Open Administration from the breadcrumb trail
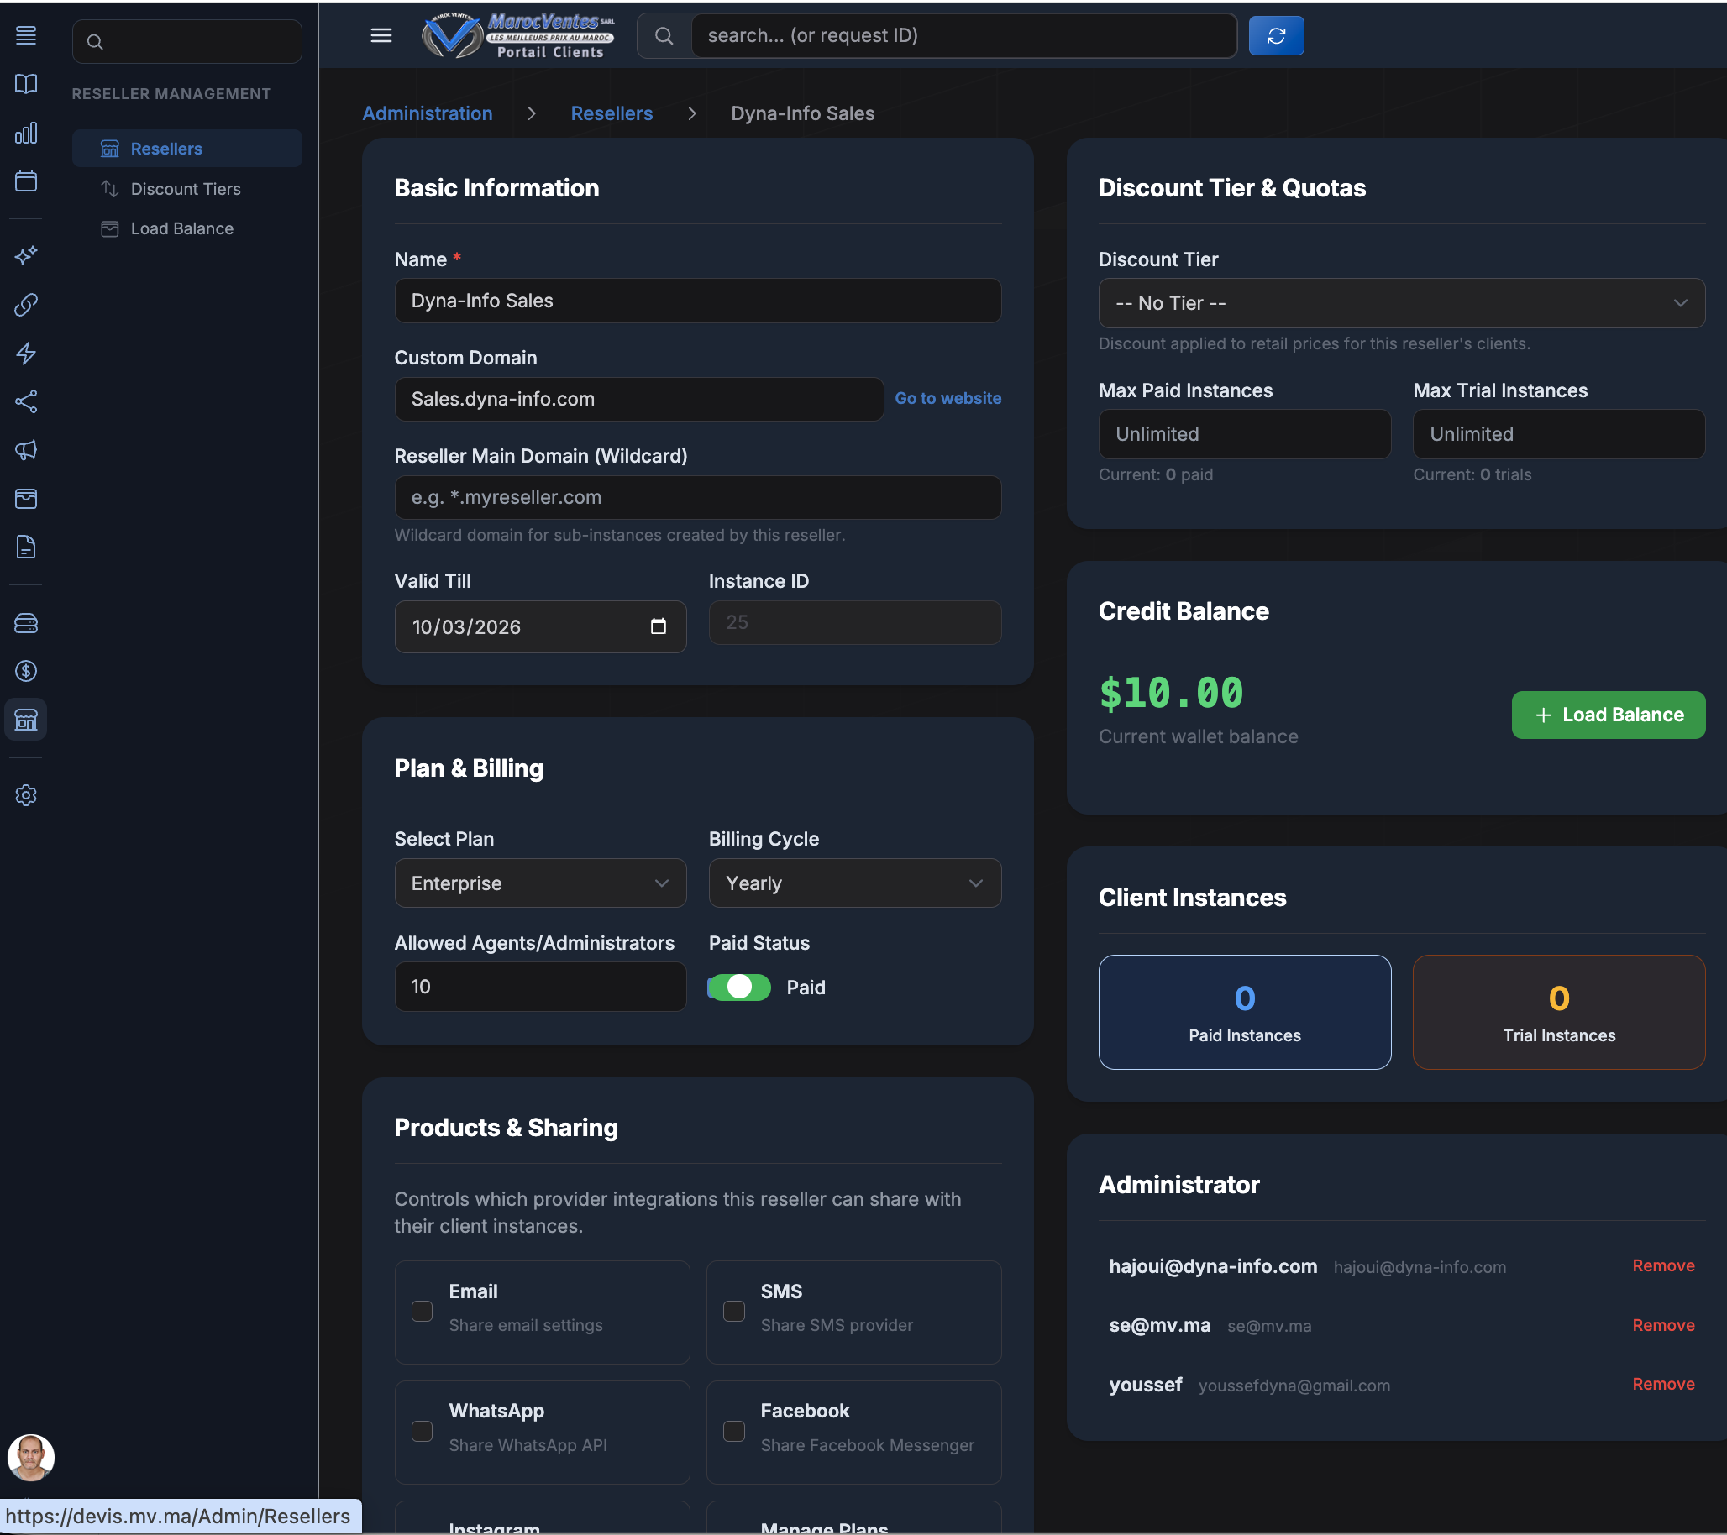The height and width of the screenshot is (1535, 1727). point(427,113)
